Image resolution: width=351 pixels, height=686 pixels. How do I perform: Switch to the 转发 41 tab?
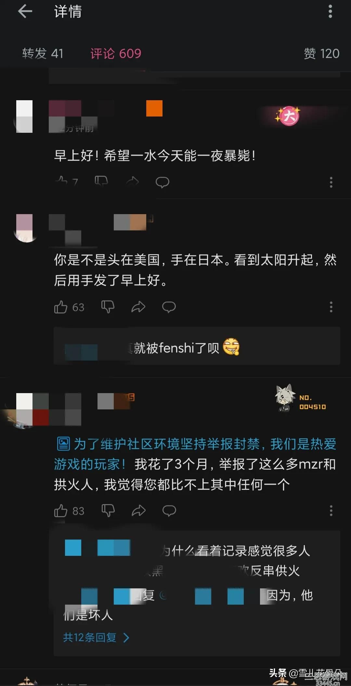click(x=43, y=53)
